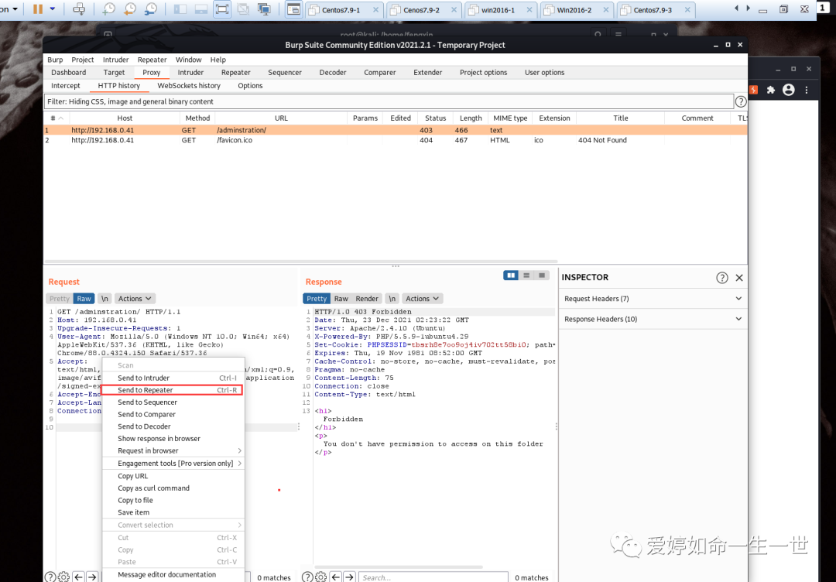The width and height of the screenshot is (836, 582).
Task: Click the response search input field
Action: pos(433,577)
